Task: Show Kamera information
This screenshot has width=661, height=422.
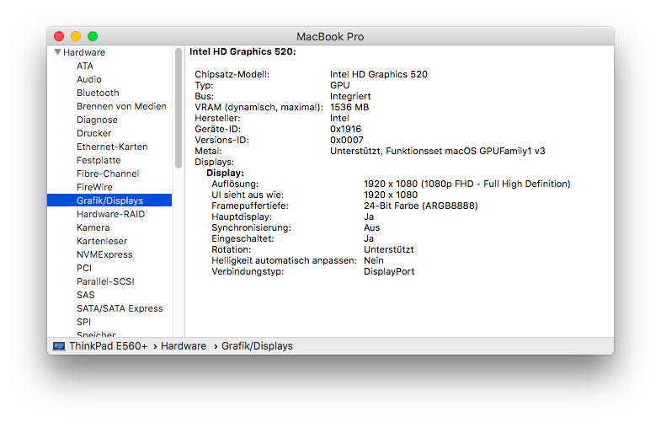Action: [93, 228]
